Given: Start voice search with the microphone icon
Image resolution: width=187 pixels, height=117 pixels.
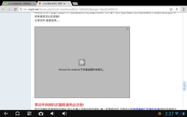Looking at the screenshot, I should [177, 9].
